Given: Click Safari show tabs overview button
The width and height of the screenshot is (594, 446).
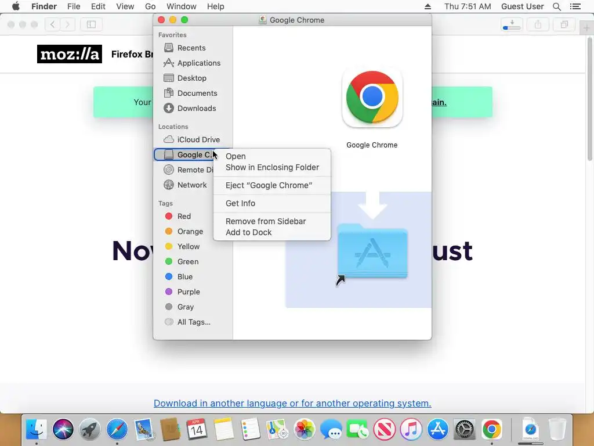Looking at the screenshot, I should (564, 24).
